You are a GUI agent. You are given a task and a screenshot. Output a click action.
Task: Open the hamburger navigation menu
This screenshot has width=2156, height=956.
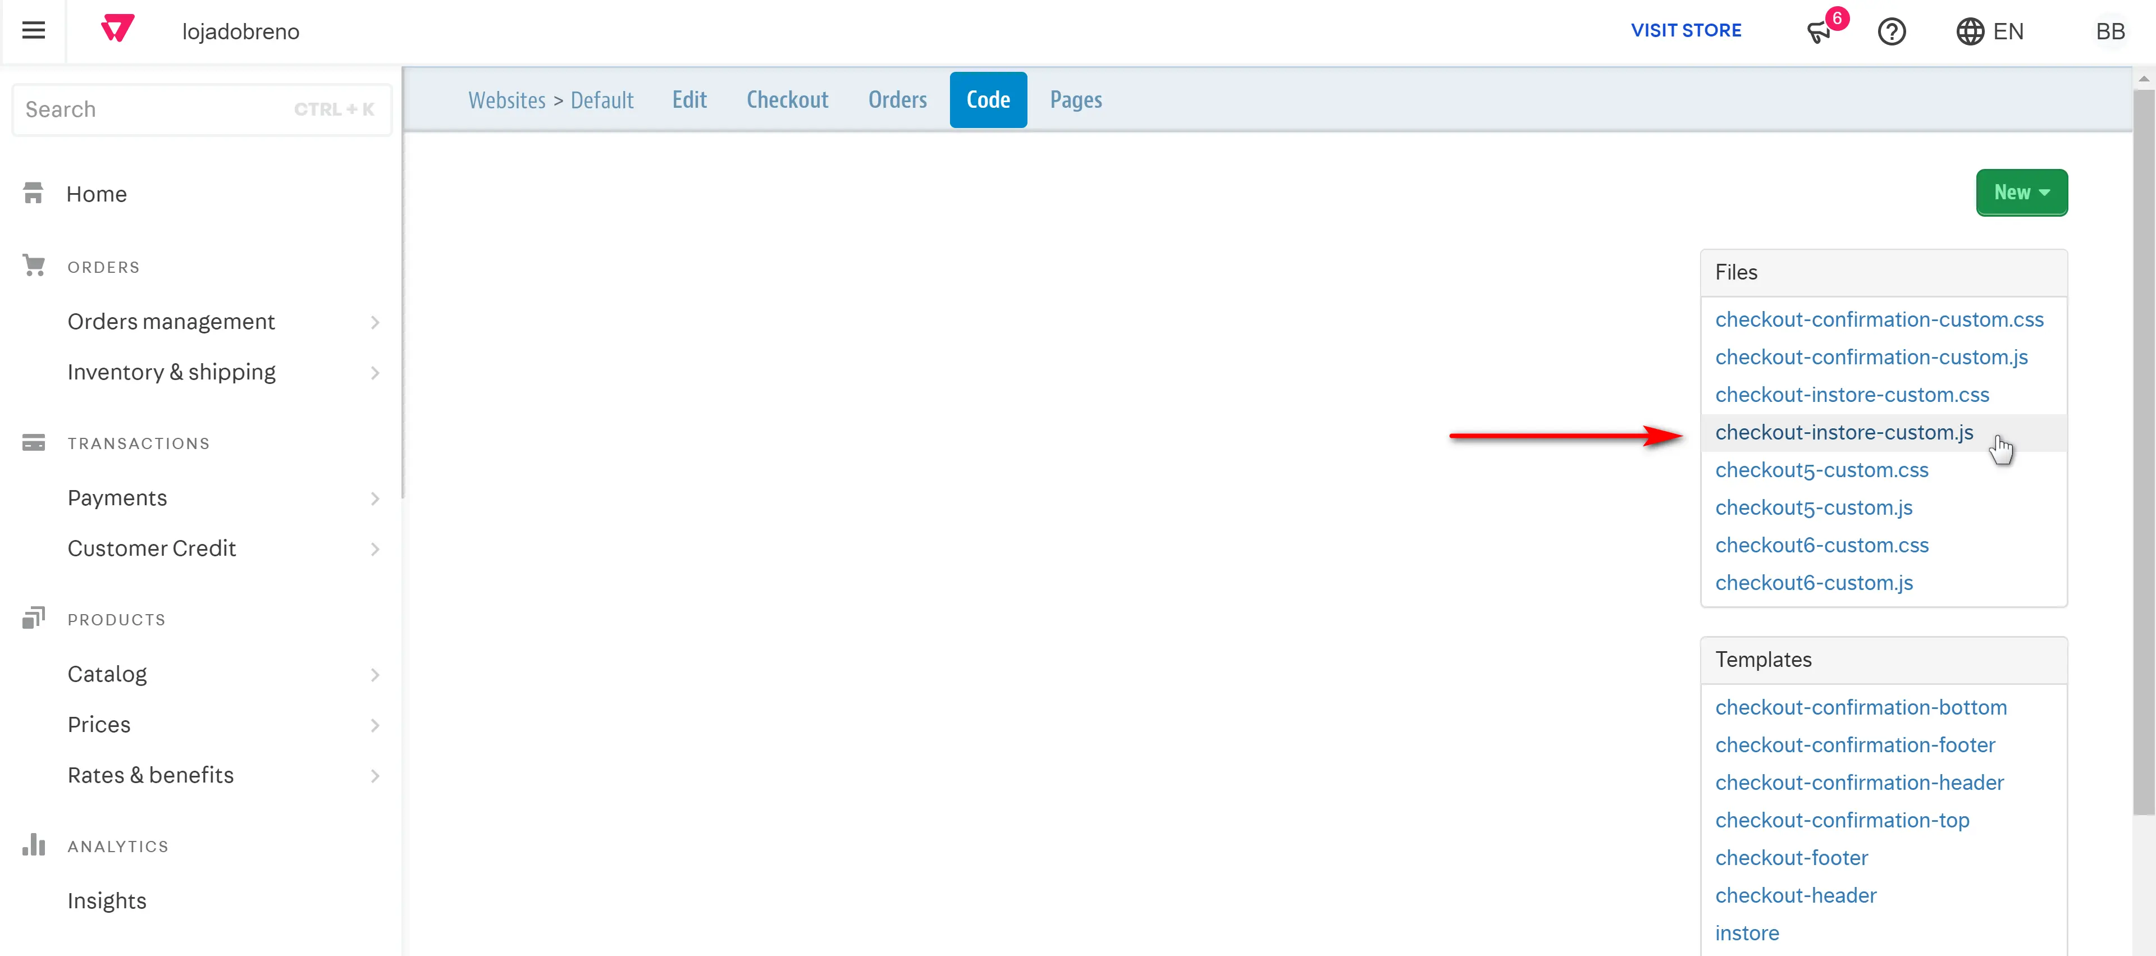[34, 31]
